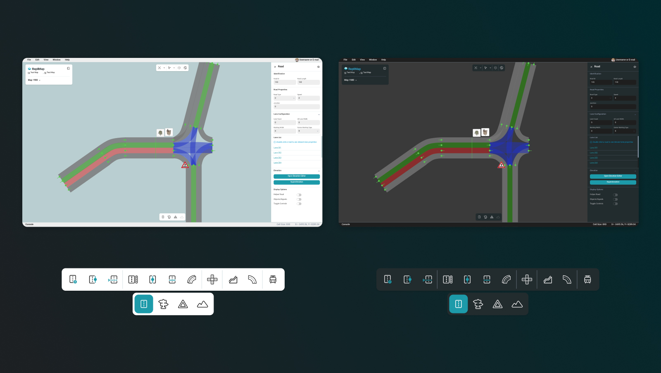The height and width of the screenshot is (373, 661).
Task: Toggle the Toggle Controls switch in dark window
Action: (x=616, y=204)
